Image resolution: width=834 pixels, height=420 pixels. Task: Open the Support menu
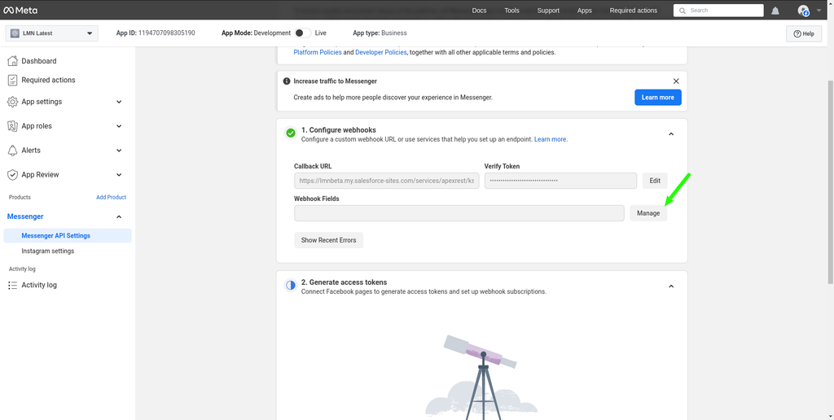coord(548,11)
